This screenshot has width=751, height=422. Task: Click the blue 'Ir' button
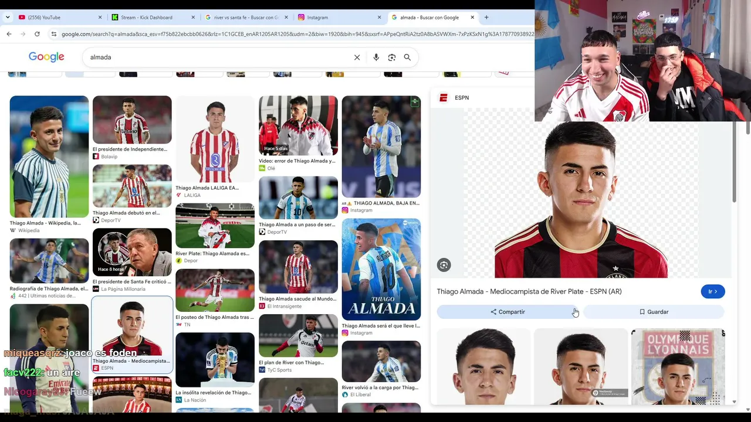pos(713,291)
